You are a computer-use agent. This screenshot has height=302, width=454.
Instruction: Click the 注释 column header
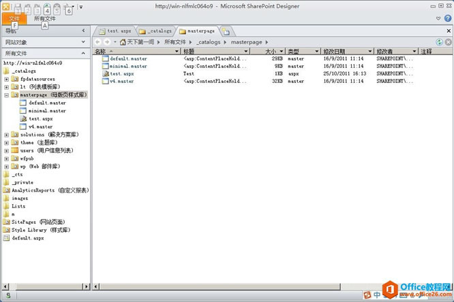[436, 52]
